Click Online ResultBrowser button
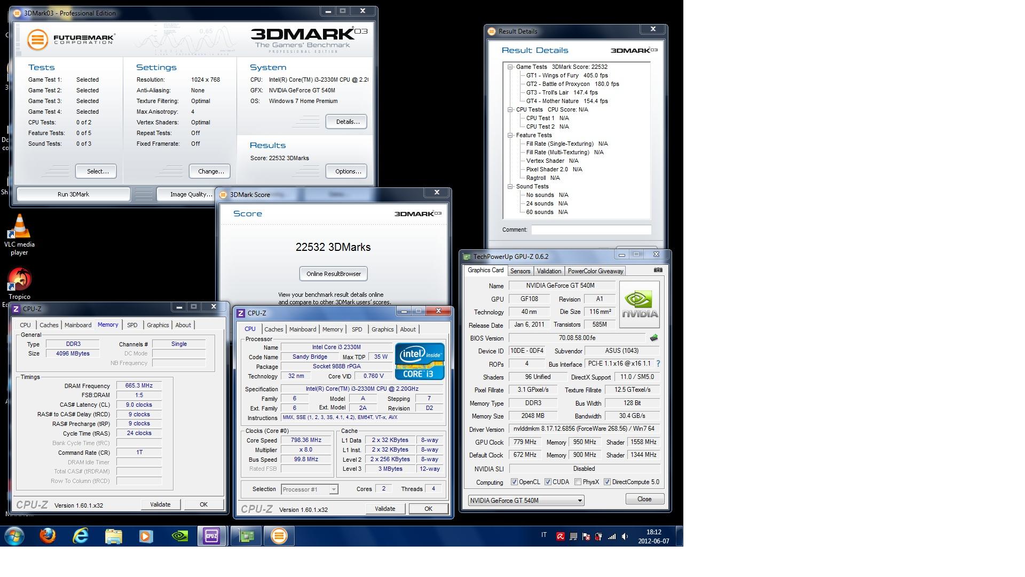The width and height of the screenshot is (1025, 577). coord(334,274)
